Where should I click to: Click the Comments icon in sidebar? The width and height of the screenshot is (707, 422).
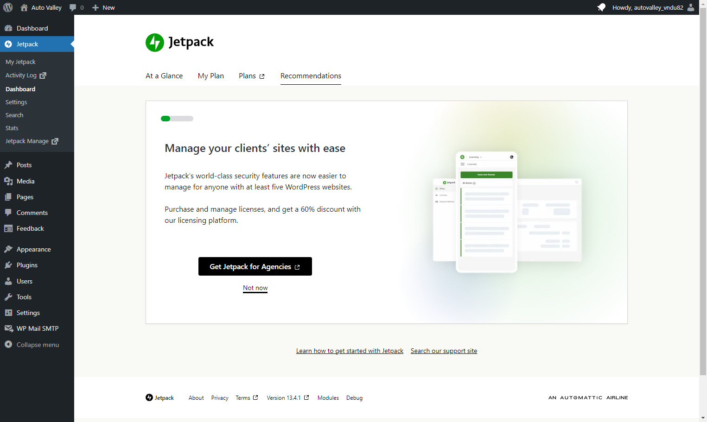tap(8, 213)
